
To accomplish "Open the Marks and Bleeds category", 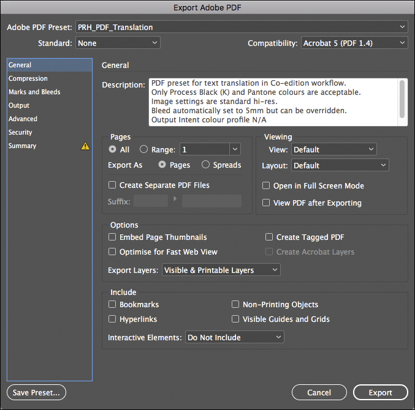I will 50,92.
